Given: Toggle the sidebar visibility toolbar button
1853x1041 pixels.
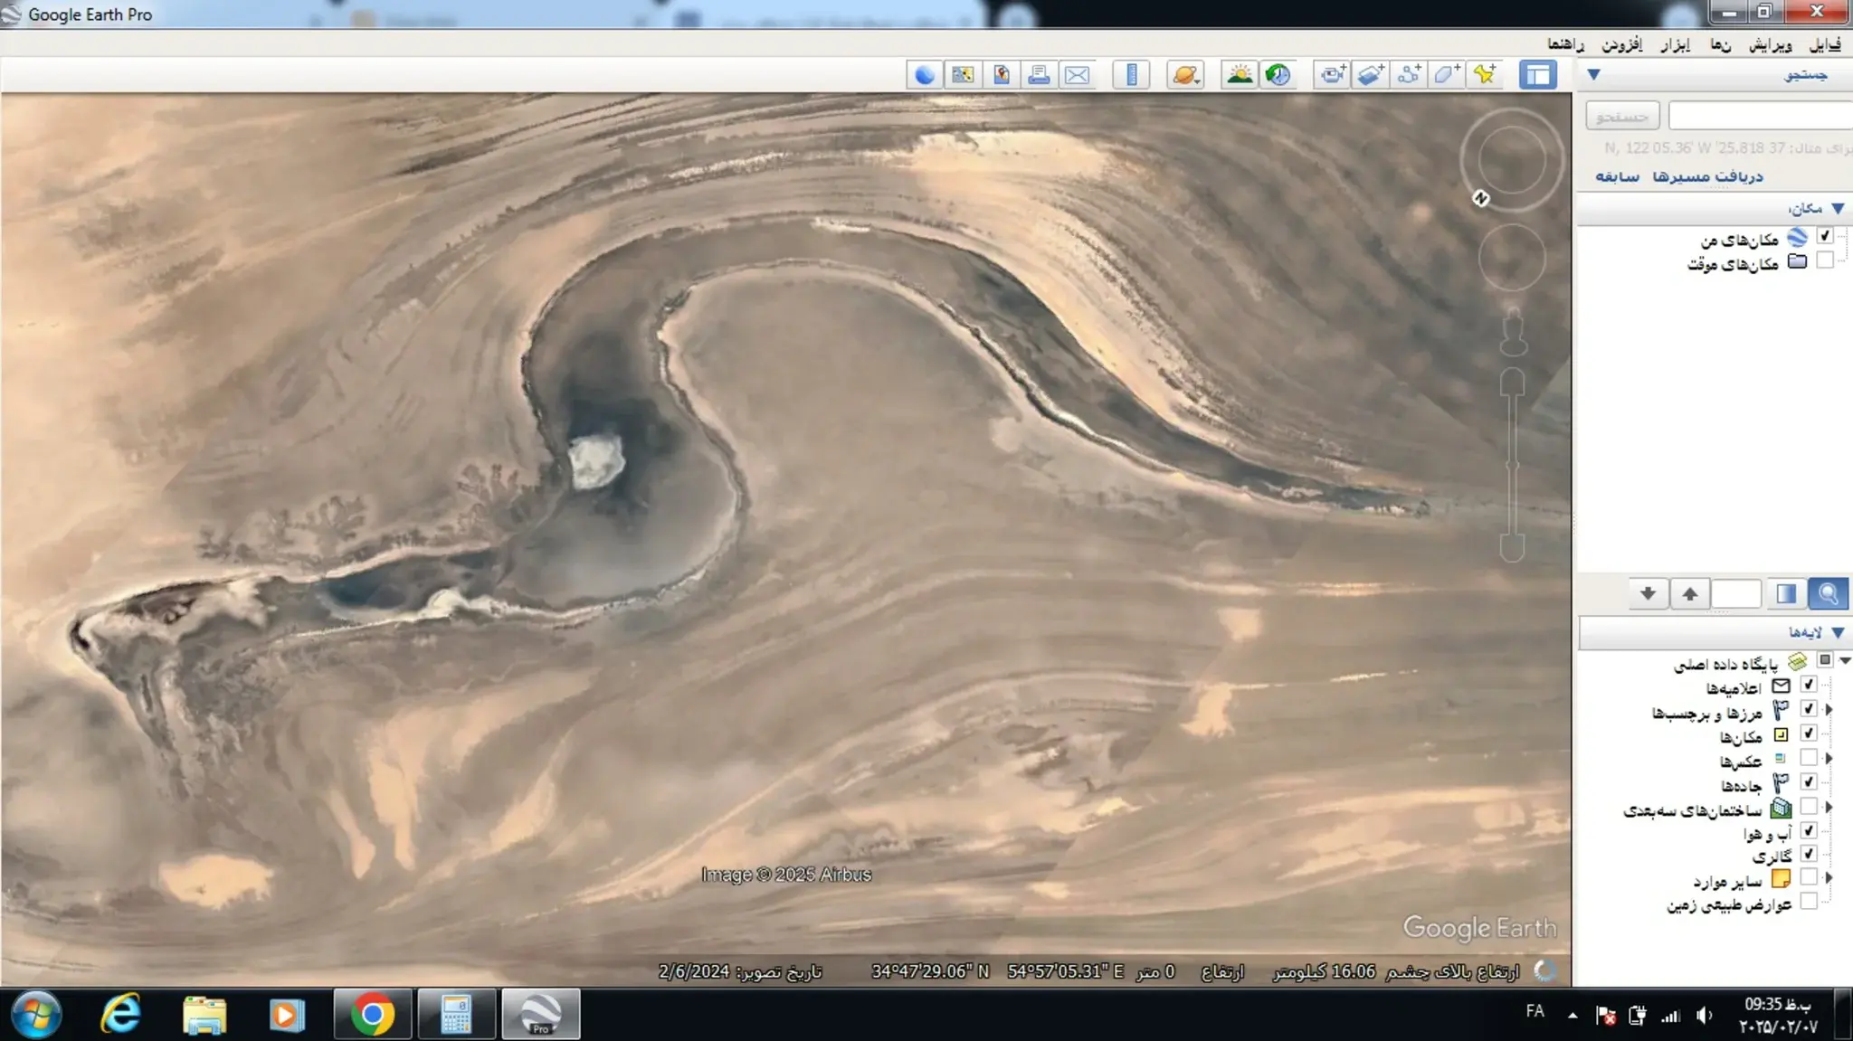Looking at the screenshot, I should point(1538,74).
